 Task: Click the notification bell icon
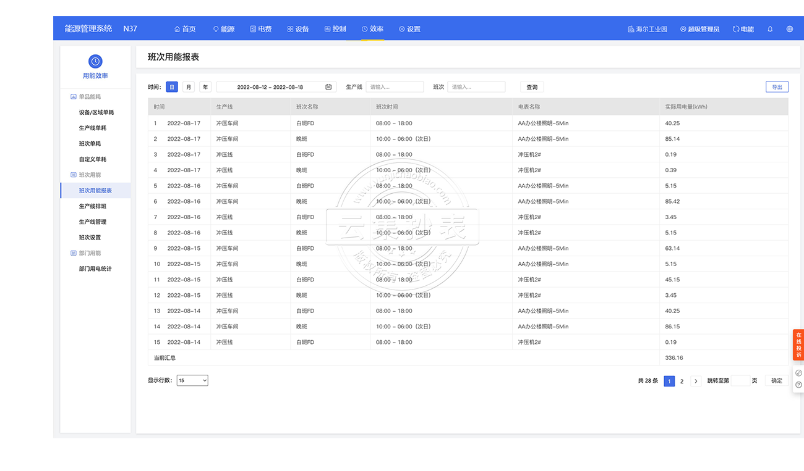tap(770, 29)
